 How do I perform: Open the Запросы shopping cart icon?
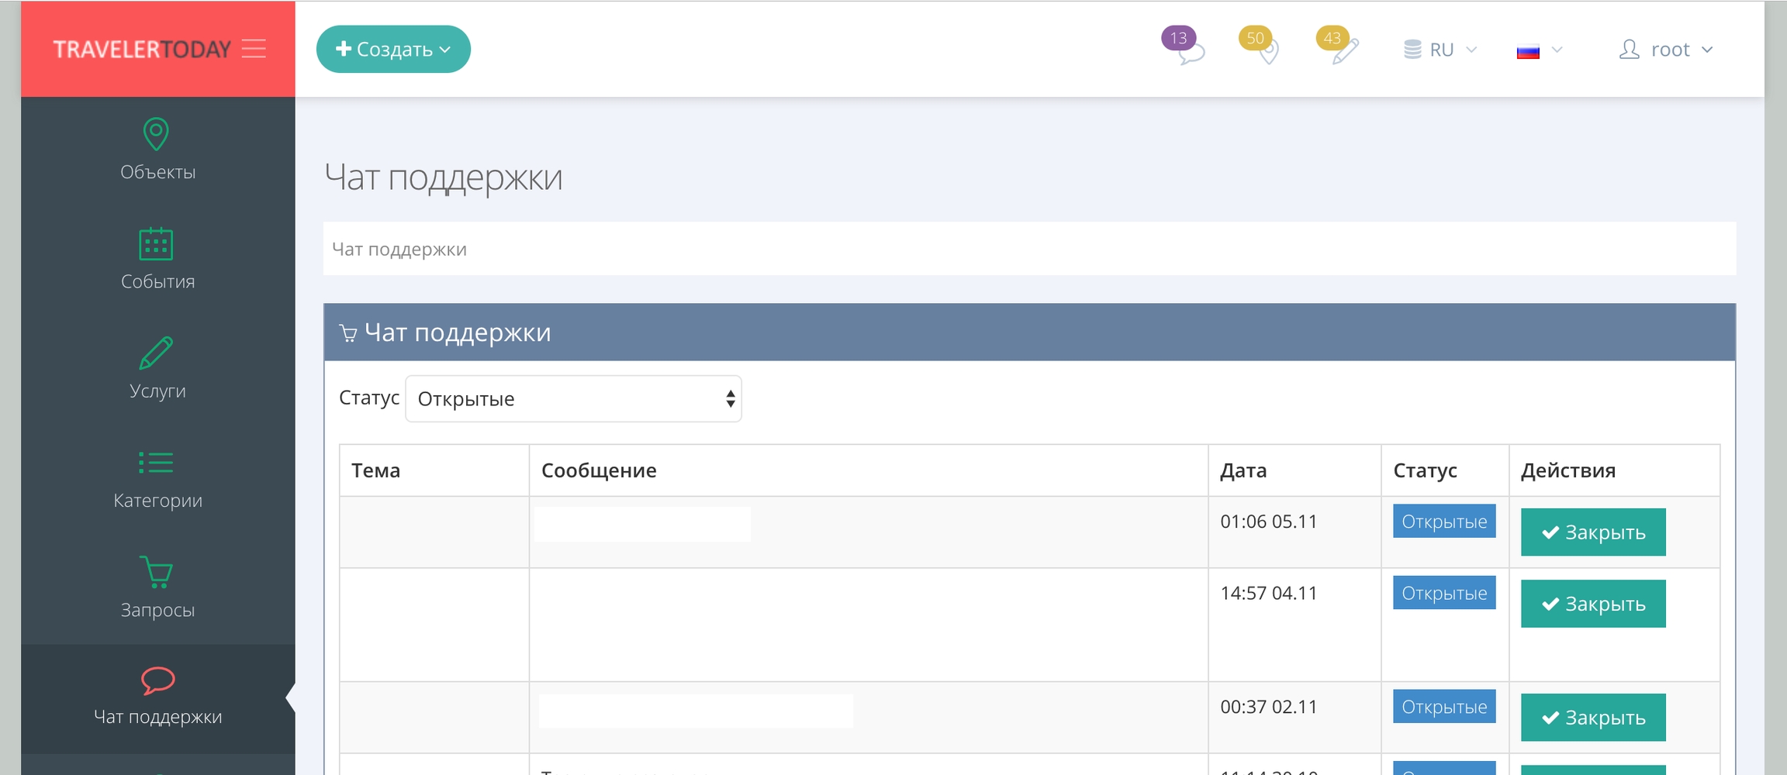[x=156, y=572]
